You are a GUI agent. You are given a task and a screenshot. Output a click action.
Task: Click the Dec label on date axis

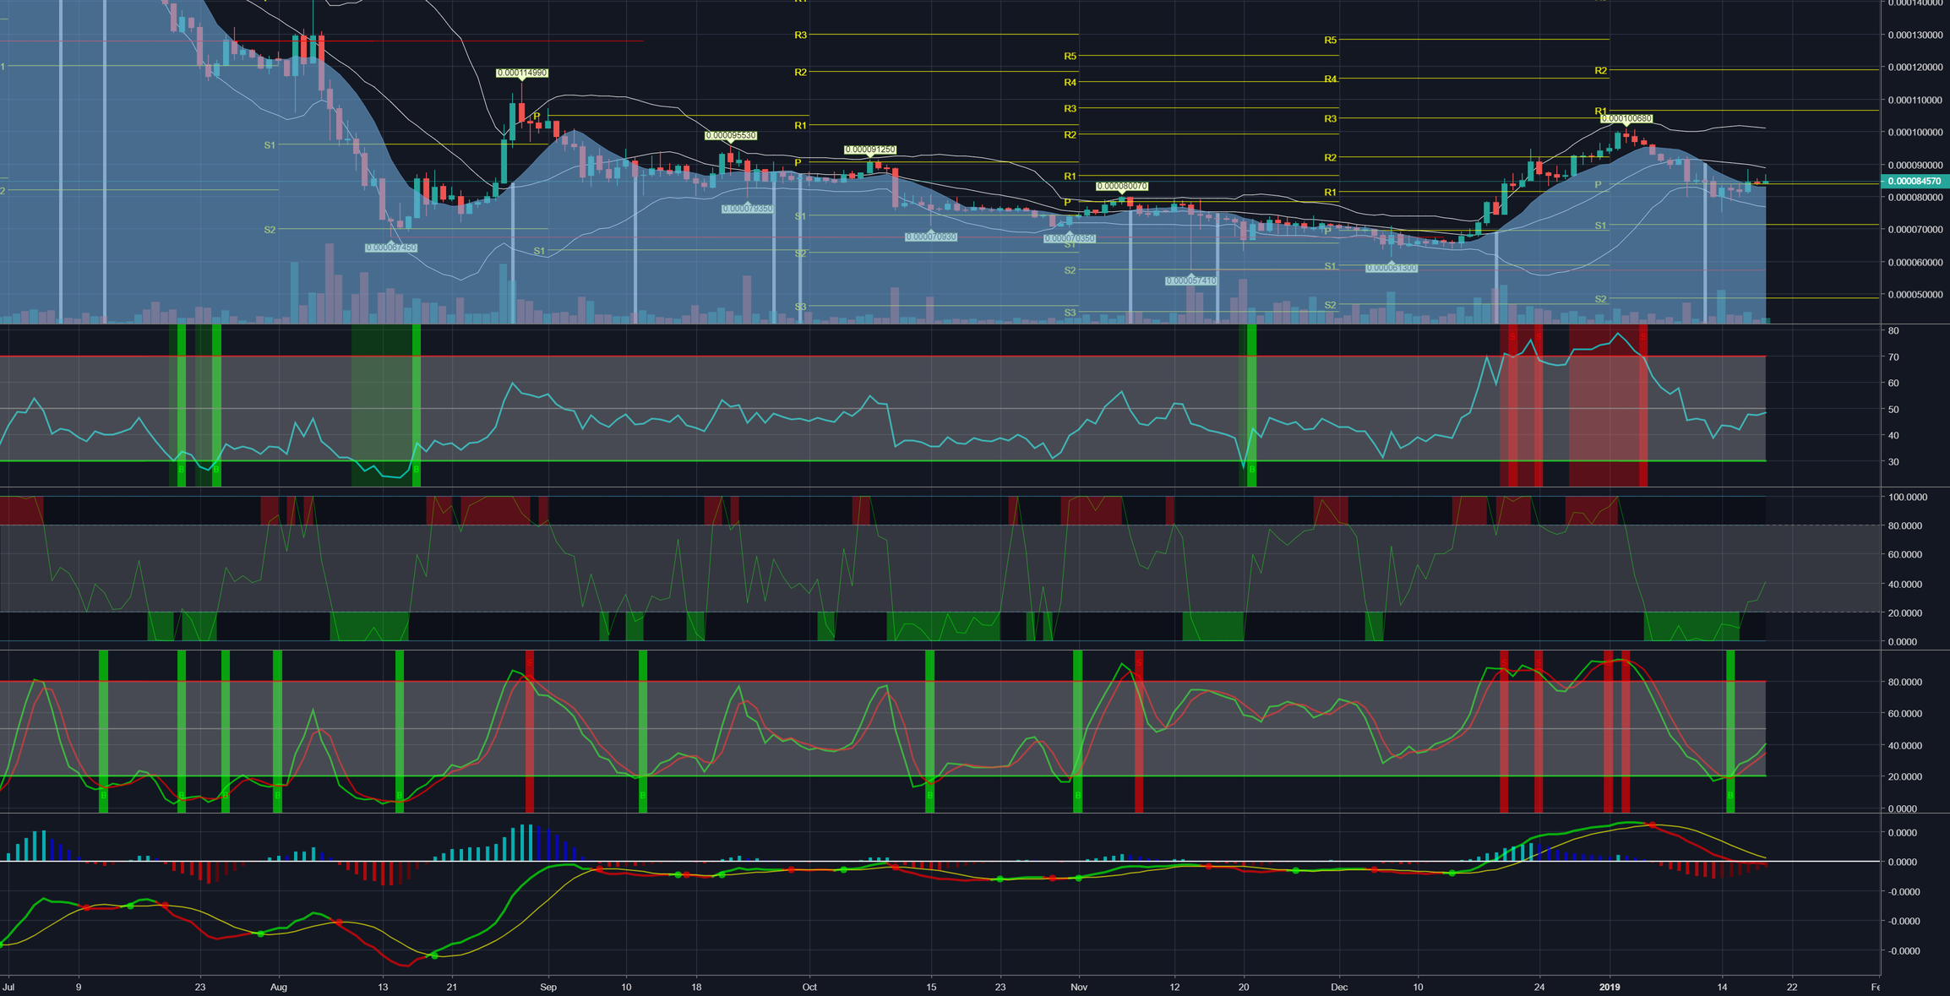click(1339, 987)
